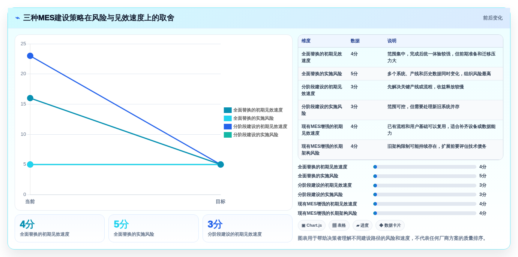Click the cyan data point at 当前 value 5
Image resolution: width=518 pixels, height=257 pixels.
point(30,164)
